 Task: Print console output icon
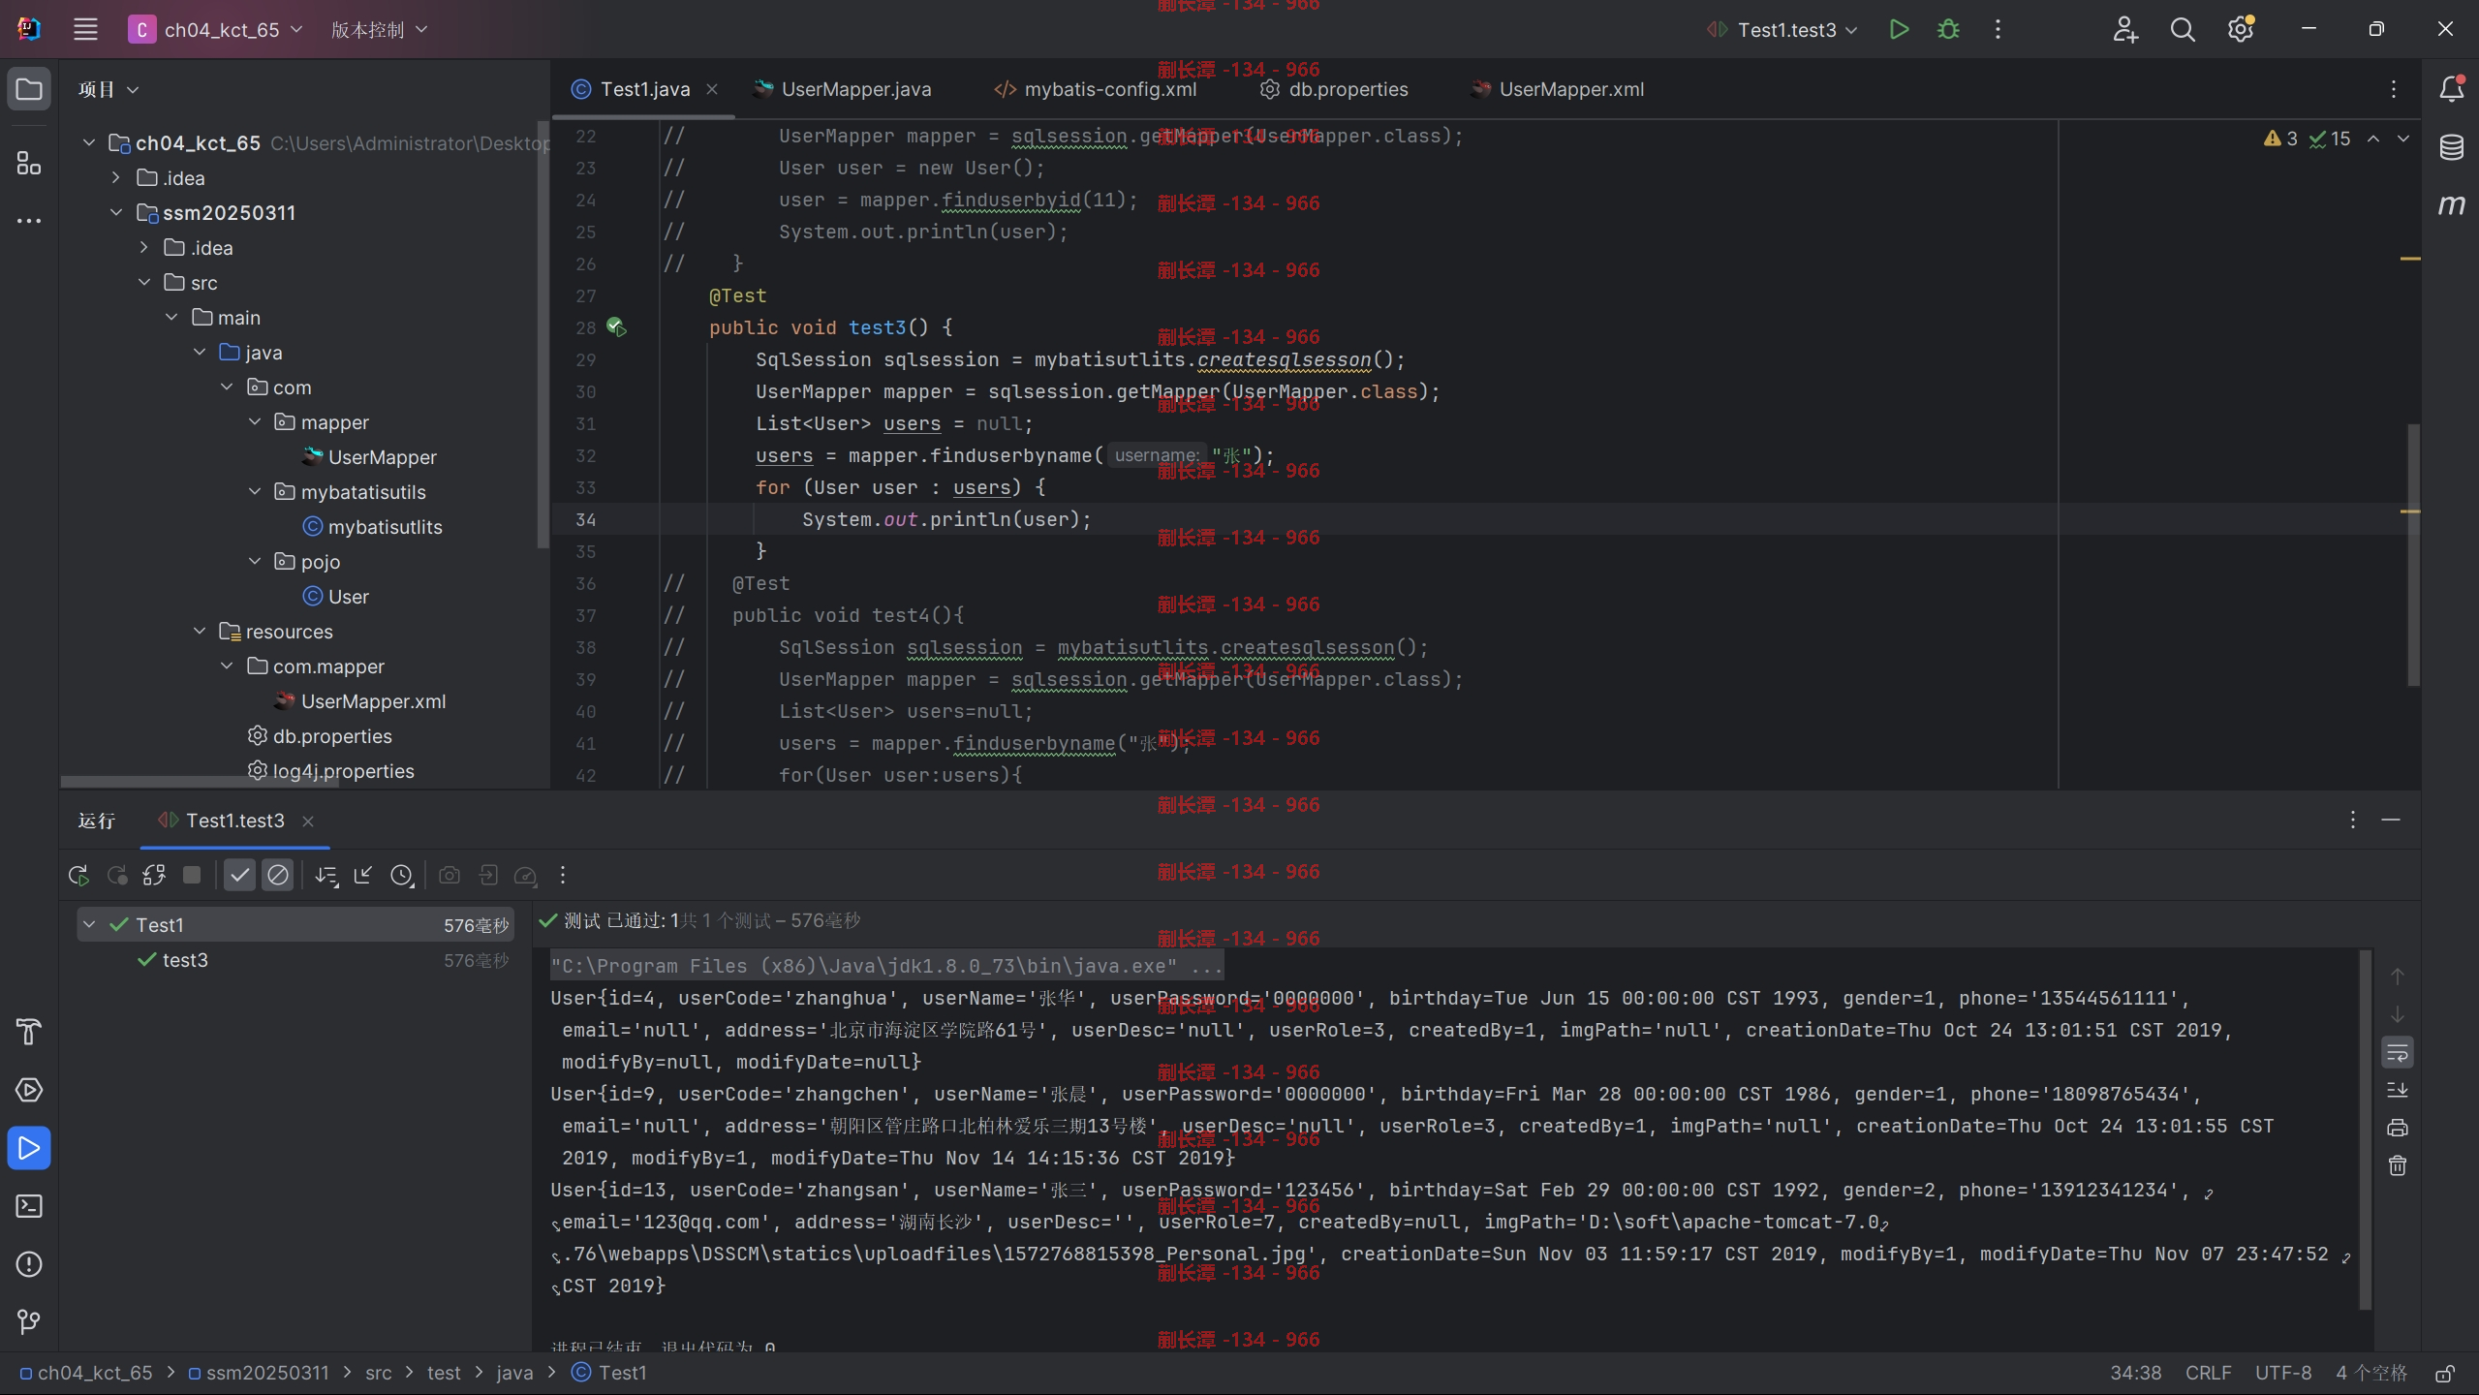point(2398,1128)
